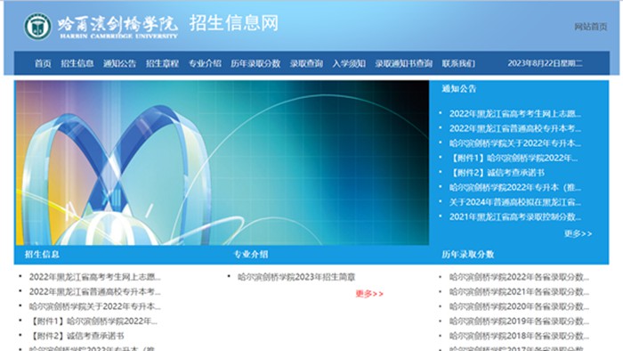
Task: Open 哈尔滨剑桥学院2020年各省录取分数 link
Action: (x=519, y=306)
